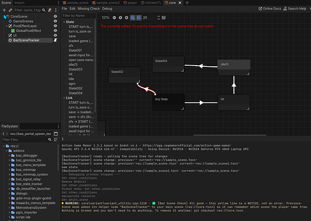Collapse the Link list section

click(64, 98)
